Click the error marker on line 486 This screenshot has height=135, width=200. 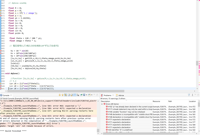click(1, 51)
